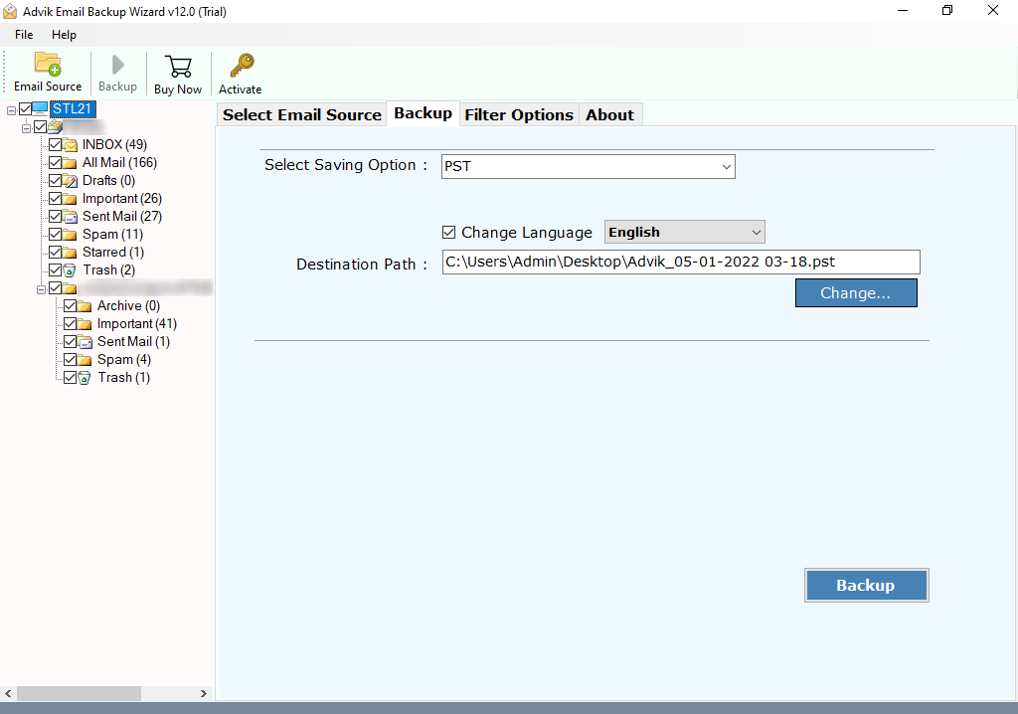The width and height of the screenshot is (1018, 714).
Task: Click the Backup play toolbar icon
Action: click(x=117, y=65)
